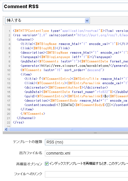Click <description> tag on line 6
This screenshot has width=128, height=181.
pyautogui.click(x=33, y=53)
